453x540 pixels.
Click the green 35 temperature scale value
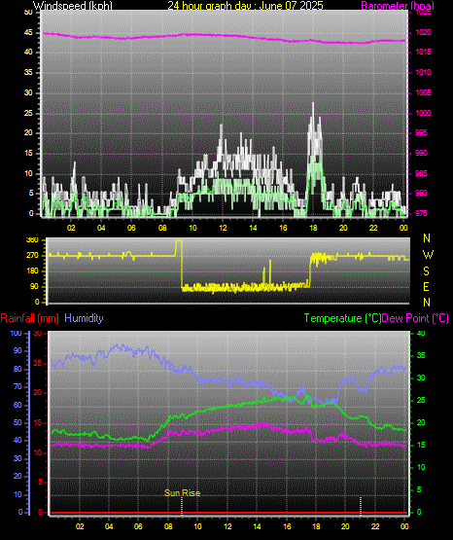(421, 355)
